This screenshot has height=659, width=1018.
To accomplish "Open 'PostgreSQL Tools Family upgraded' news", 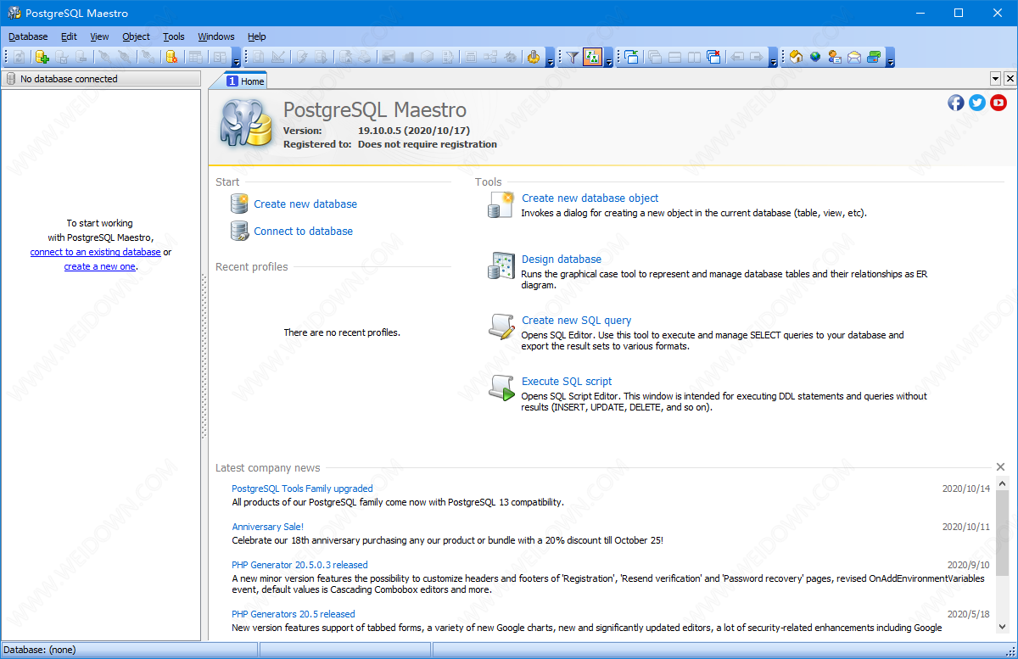I will point(302,489).
